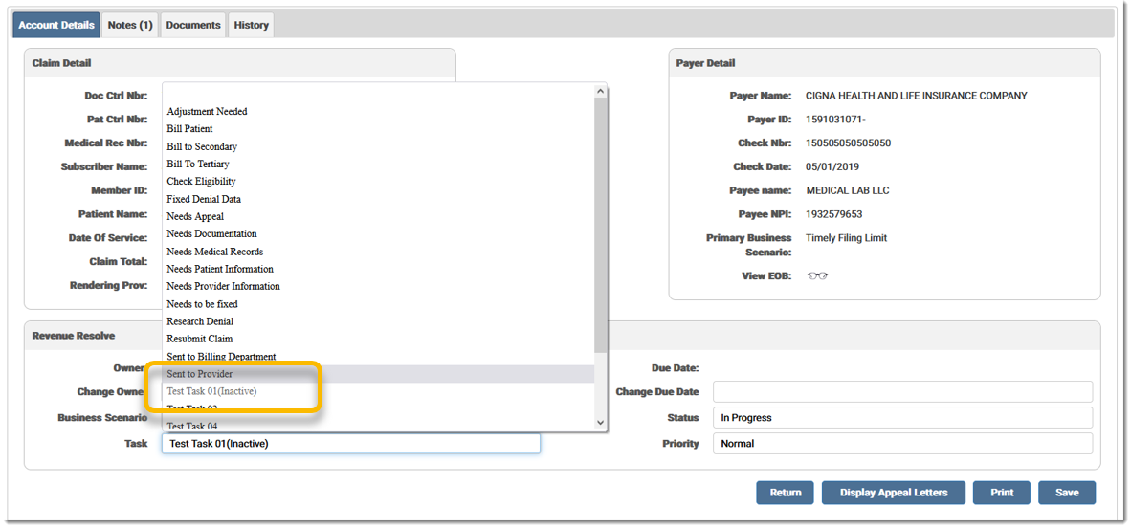Click the Change Due Date input field
Image resolution: width=1131 pixels, height=528 pixels.
click(x=901, y=392)
